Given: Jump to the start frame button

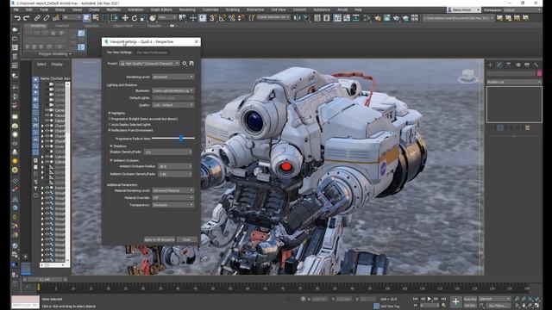Looking at the screenshot, I should 416,299.
